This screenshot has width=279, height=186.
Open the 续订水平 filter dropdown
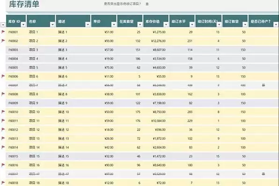coord(192,24)
